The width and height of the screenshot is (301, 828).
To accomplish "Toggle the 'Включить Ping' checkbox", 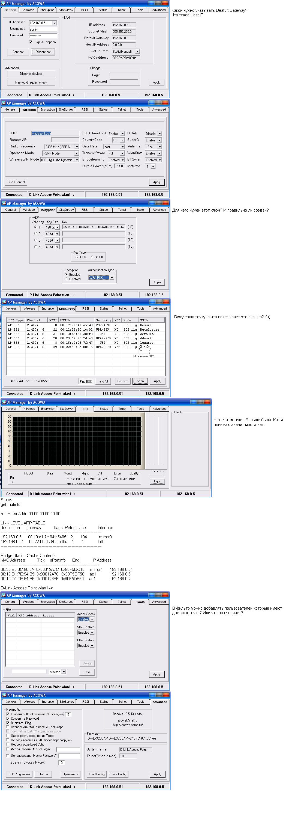I will [8, 723].
